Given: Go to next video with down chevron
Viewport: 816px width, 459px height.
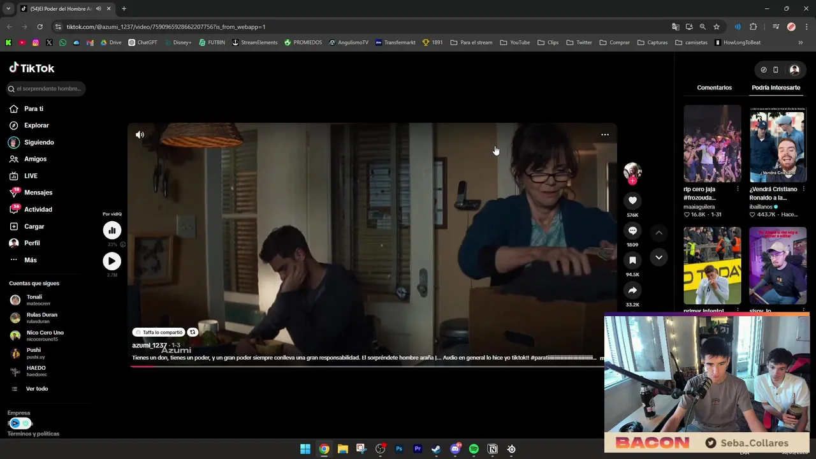Looking at the screenshot, I should click(659, 257).
